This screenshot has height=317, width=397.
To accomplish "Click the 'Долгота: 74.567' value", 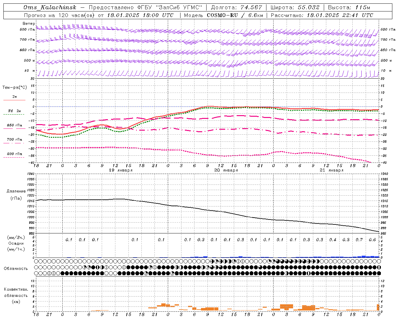I will pos(236,7).
